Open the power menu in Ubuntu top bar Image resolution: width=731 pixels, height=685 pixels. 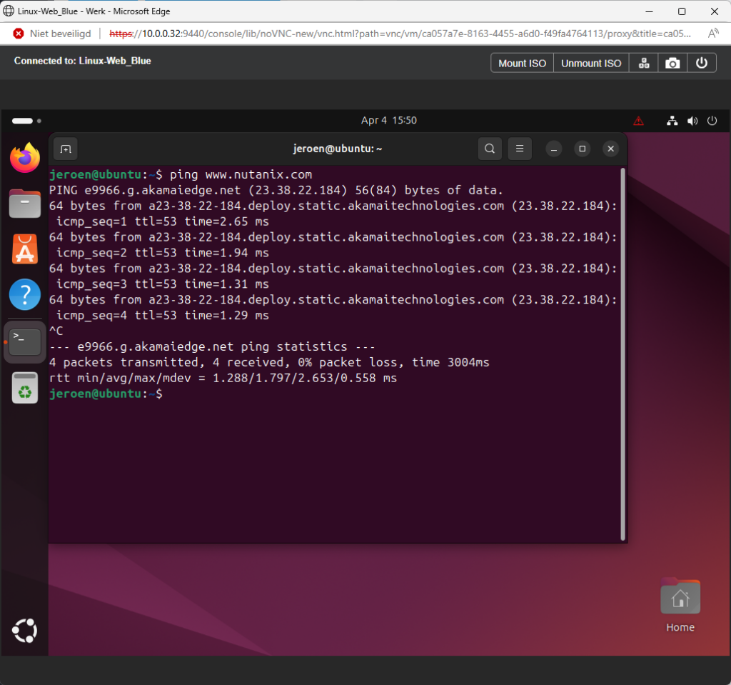pos(712,121)
